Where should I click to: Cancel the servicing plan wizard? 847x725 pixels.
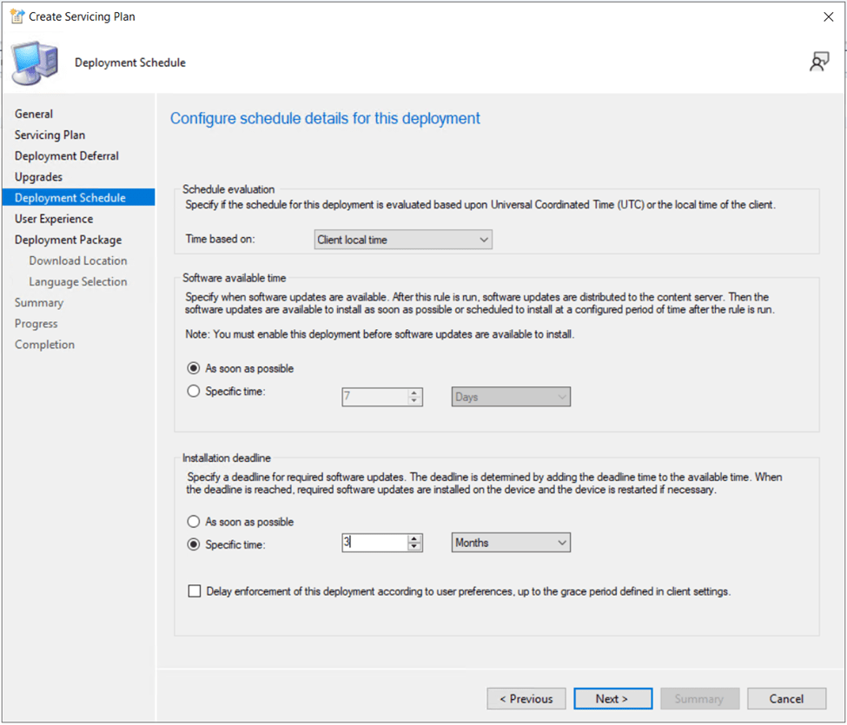(x=786, y=699)
